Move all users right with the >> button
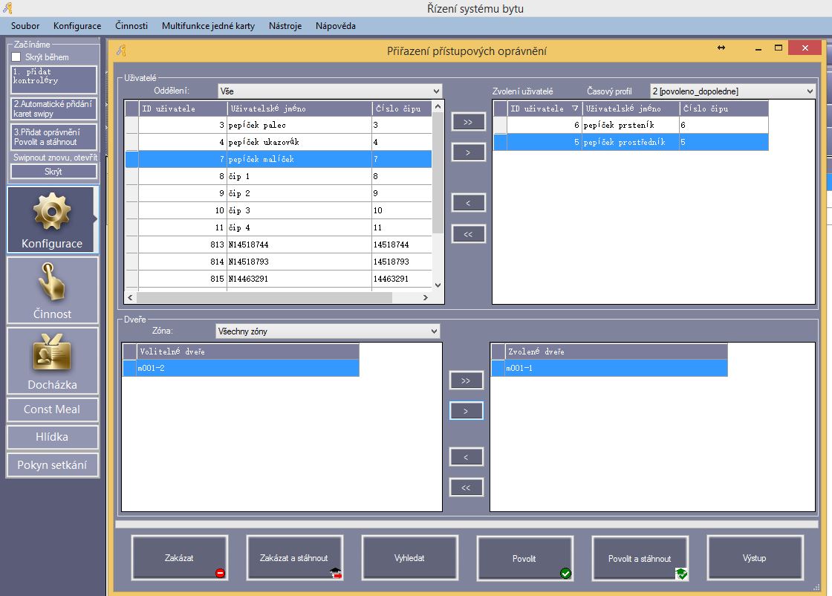 click(x=468, y=122)
